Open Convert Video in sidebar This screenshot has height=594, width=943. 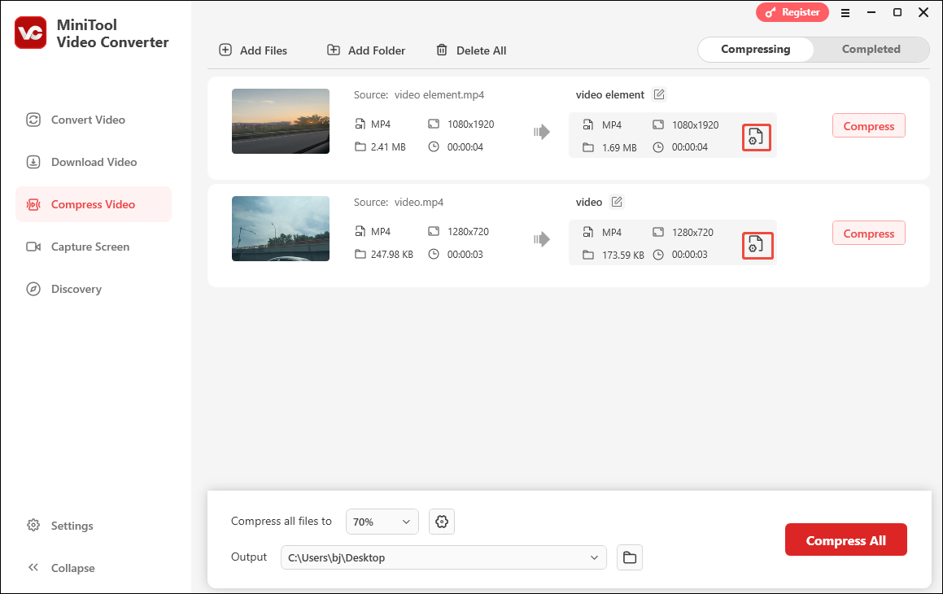coord(94,120)
